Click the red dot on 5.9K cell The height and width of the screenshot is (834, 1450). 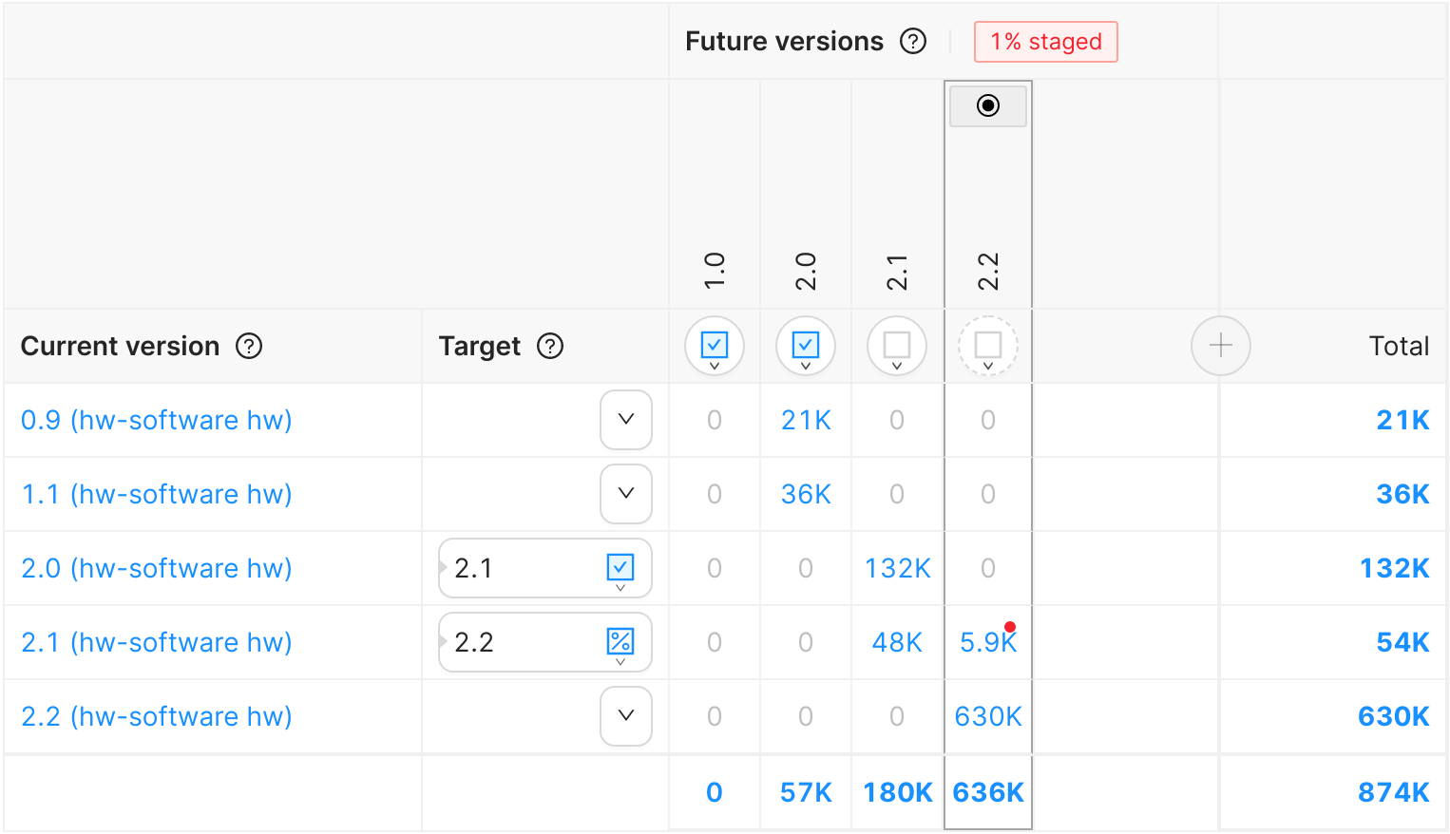tap(1010, 627)
